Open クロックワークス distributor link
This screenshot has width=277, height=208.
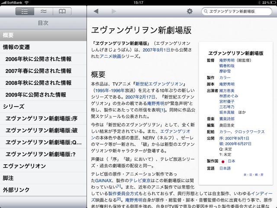250,132
